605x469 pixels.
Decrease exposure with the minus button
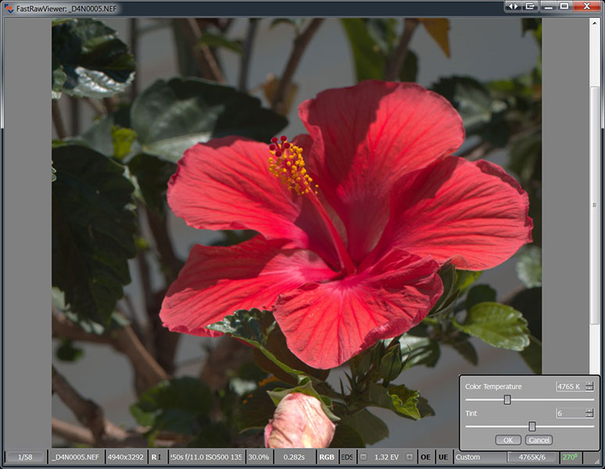tap(363, 456)
